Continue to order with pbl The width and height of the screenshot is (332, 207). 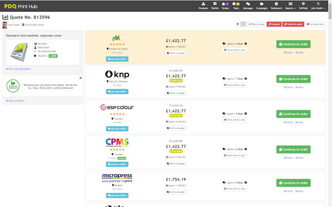[x=293, y=44]
